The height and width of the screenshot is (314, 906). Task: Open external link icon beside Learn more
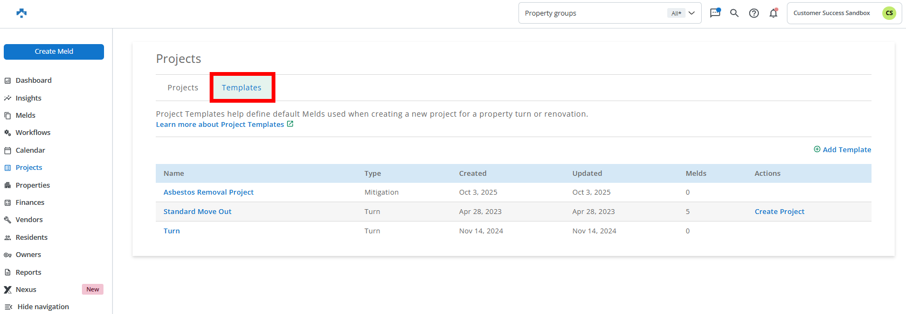(290, 124)
